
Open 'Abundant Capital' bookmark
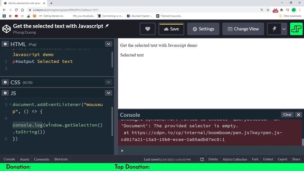[x=140, y=16]
